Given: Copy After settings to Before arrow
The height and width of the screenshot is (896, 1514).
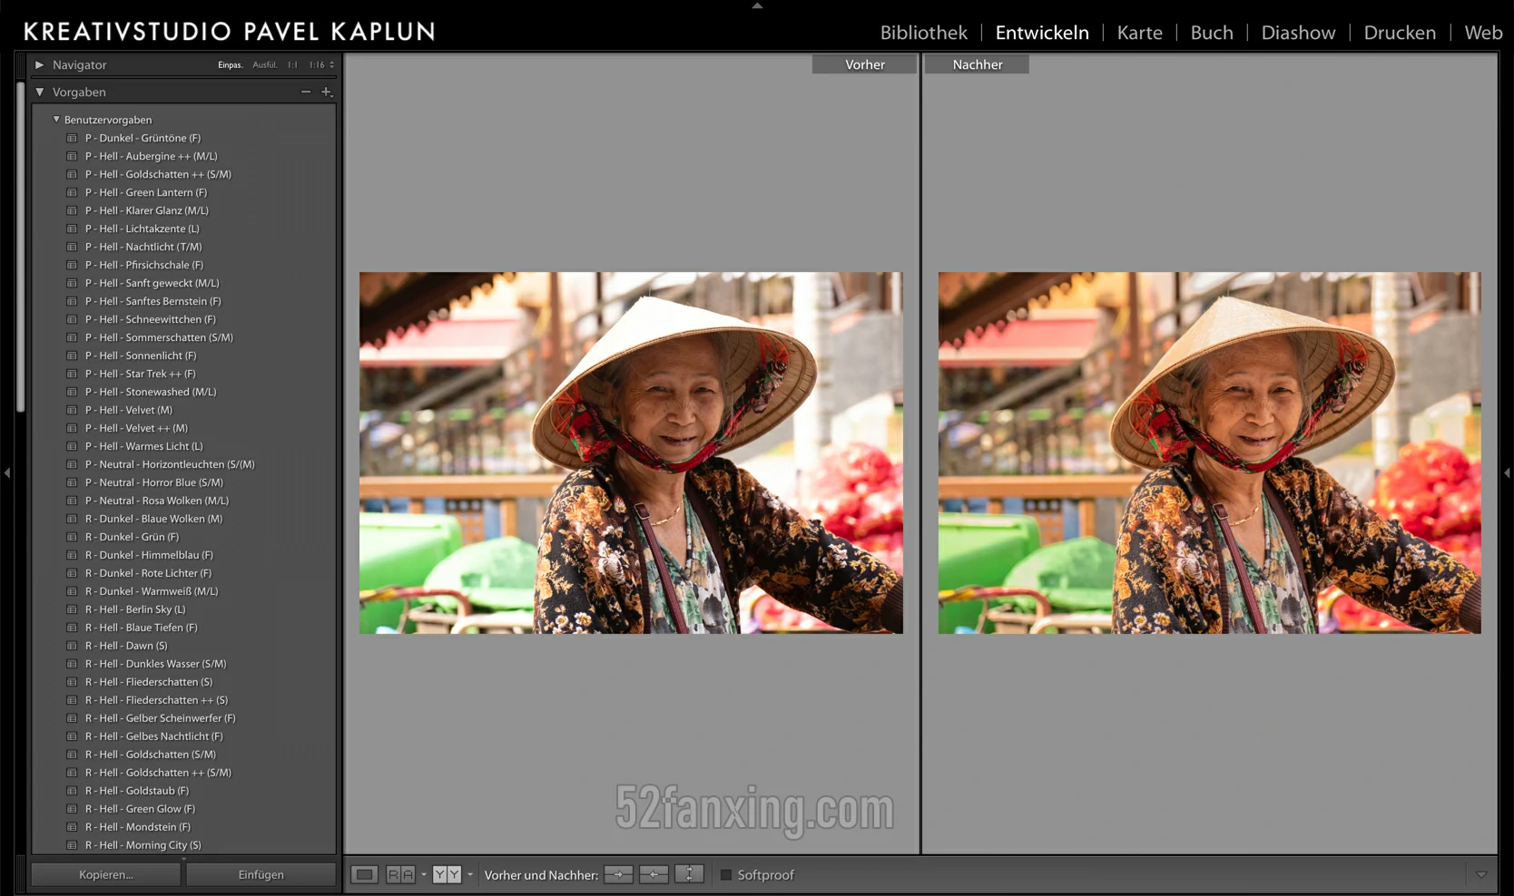Looking at the screenshot, I should pos(654,875).
